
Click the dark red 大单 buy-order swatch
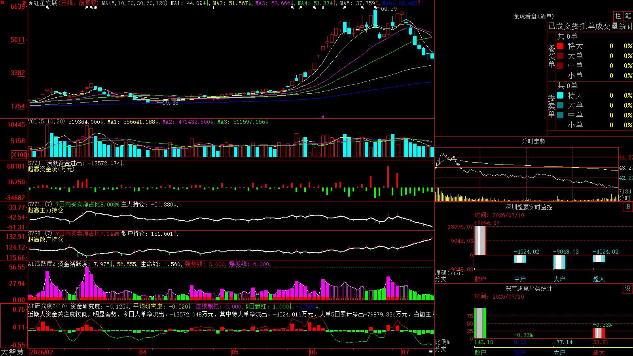coord(560,56)
